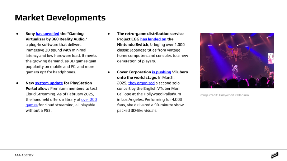Click the bullet beside the PlayStation Portal paragraph
Screen dimensions: 287x161
click(17, 83)
